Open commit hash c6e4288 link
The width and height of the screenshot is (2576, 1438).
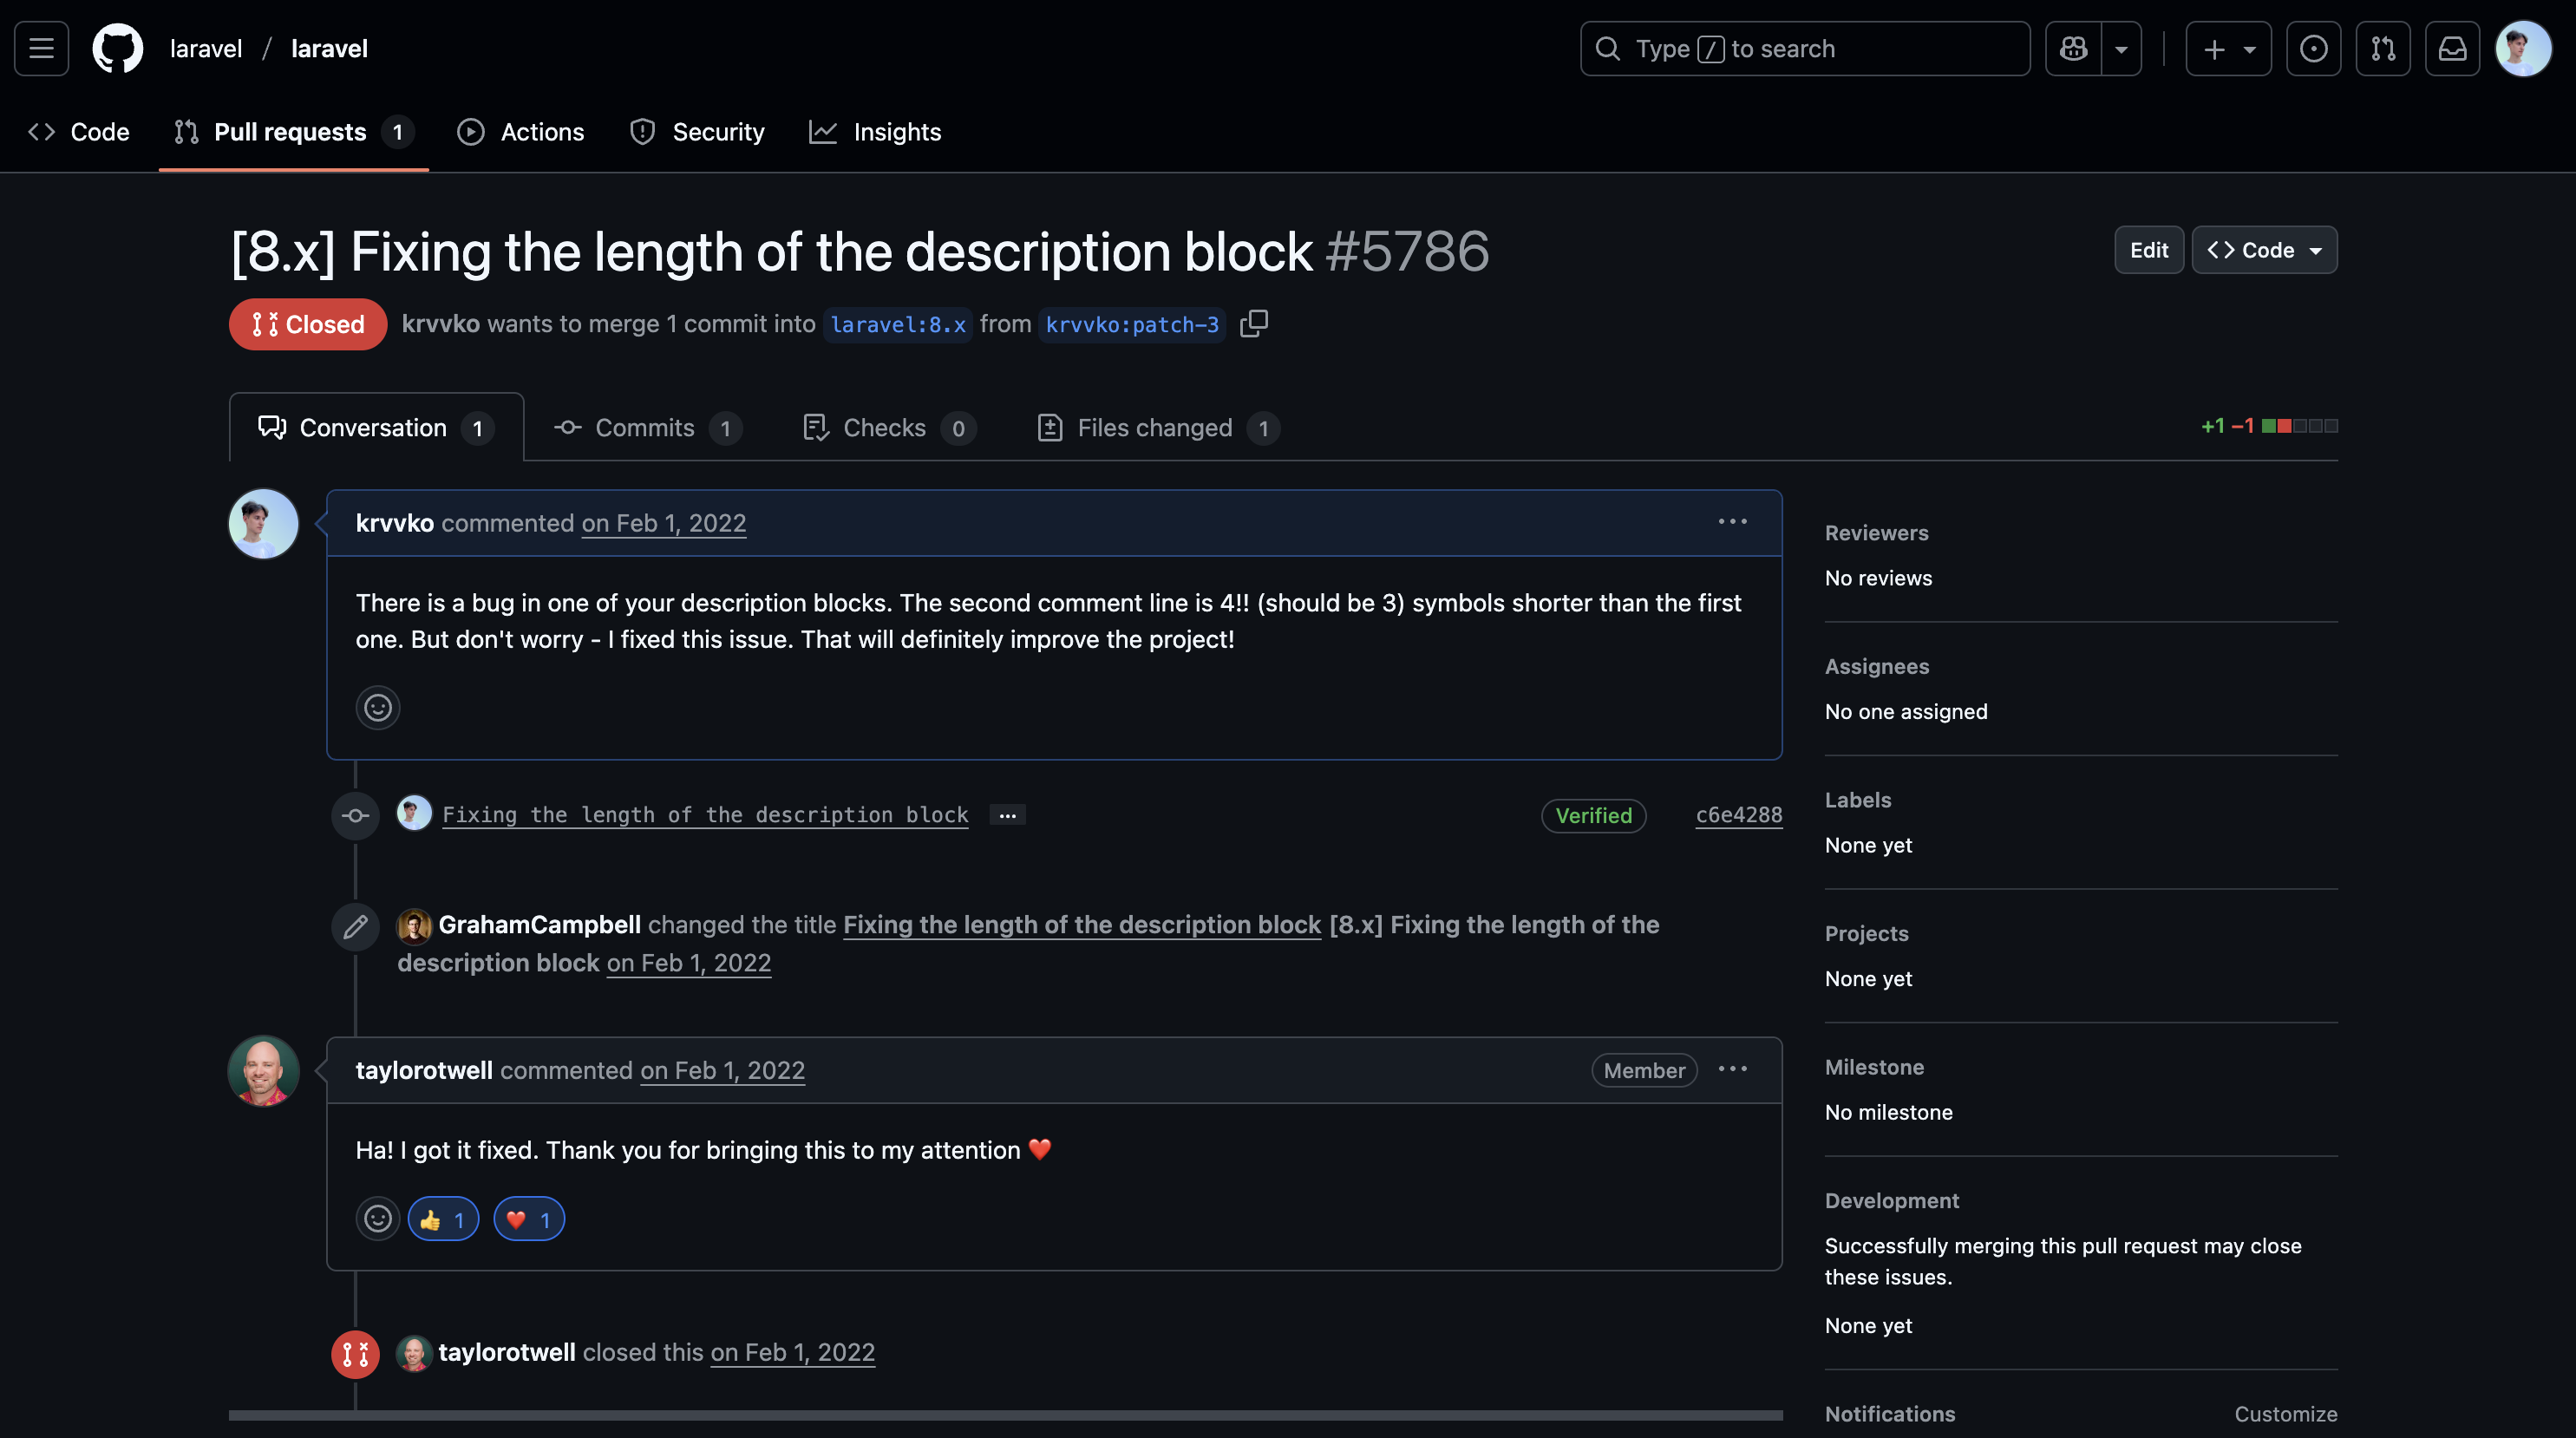(x=1738, y=815)
